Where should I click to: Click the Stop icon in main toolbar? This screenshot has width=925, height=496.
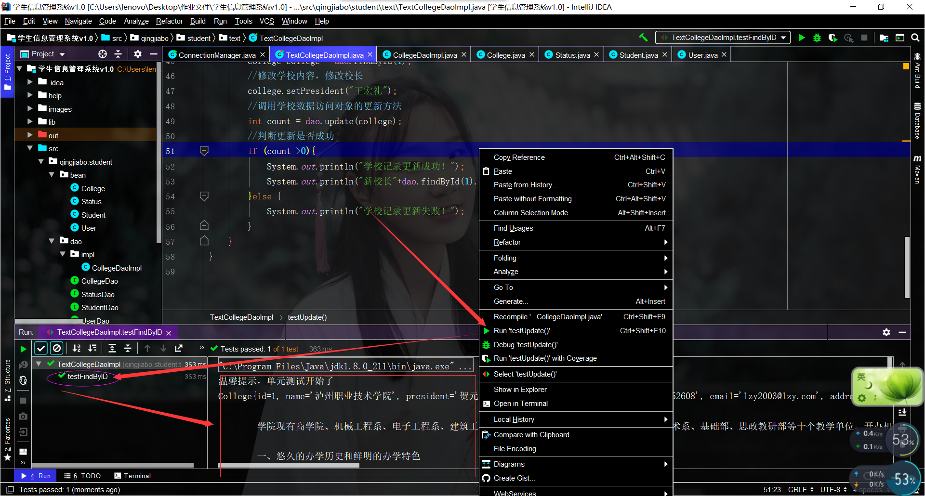[864, 38]
